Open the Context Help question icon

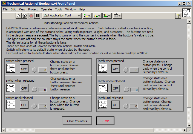tap(178, 16)
